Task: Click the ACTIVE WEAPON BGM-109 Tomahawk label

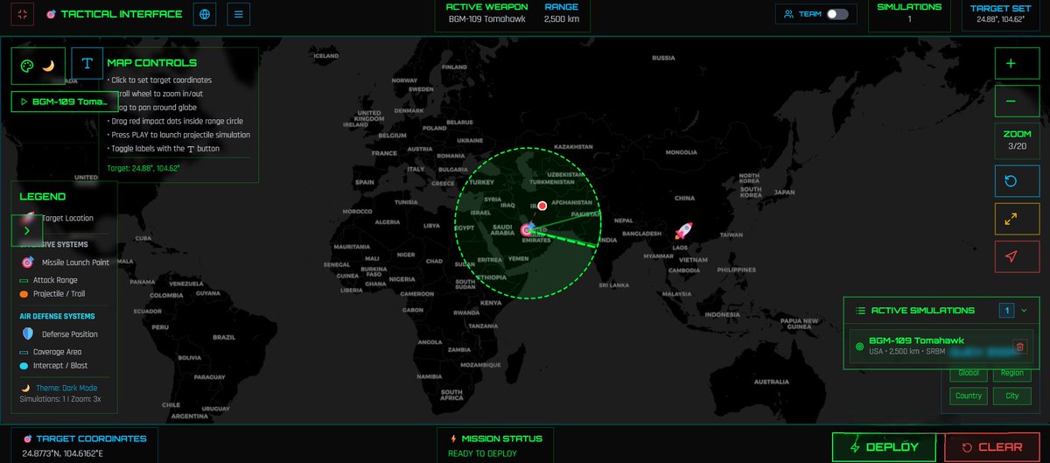Action: pyautogui.click(x=487, y=12)
